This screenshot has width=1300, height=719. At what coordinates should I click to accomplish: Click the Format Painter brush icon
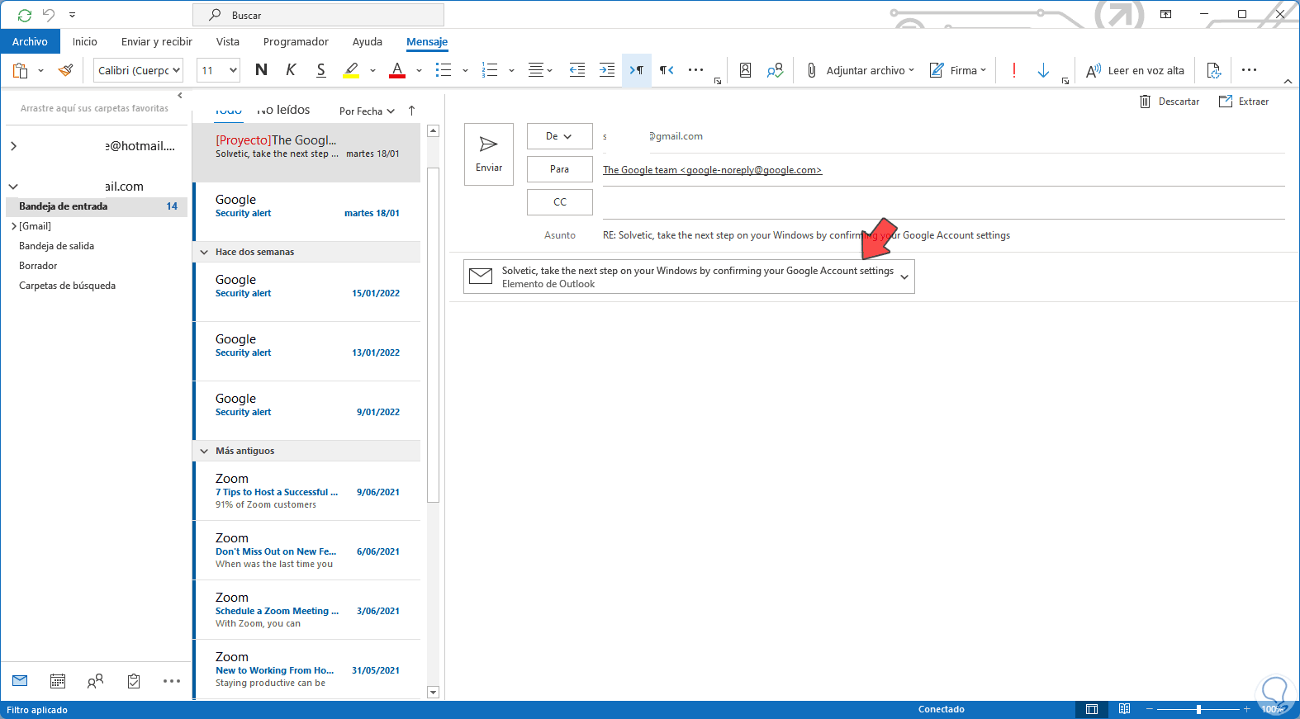click(x=65, y=71)
